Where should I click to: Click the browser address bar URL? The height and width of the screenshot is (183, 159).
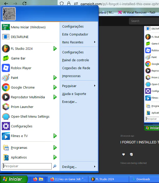pyautogui.click(x=120, y=4)
